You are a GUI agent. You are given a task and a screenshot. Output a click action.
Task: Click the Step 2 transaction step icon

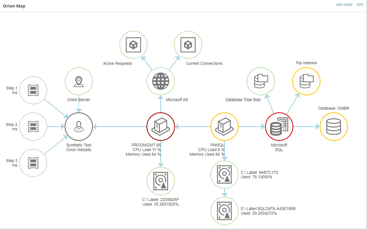tap(33, 127)
